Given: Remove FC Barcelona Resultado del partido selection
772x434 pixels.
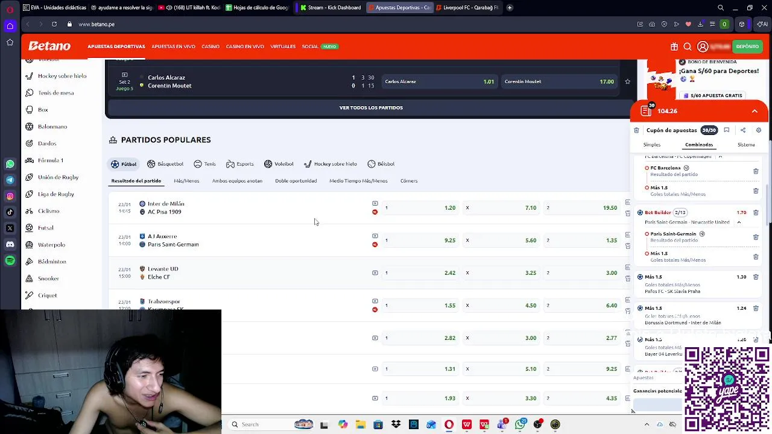Looking at the screenshot, I should coord(756,171).
